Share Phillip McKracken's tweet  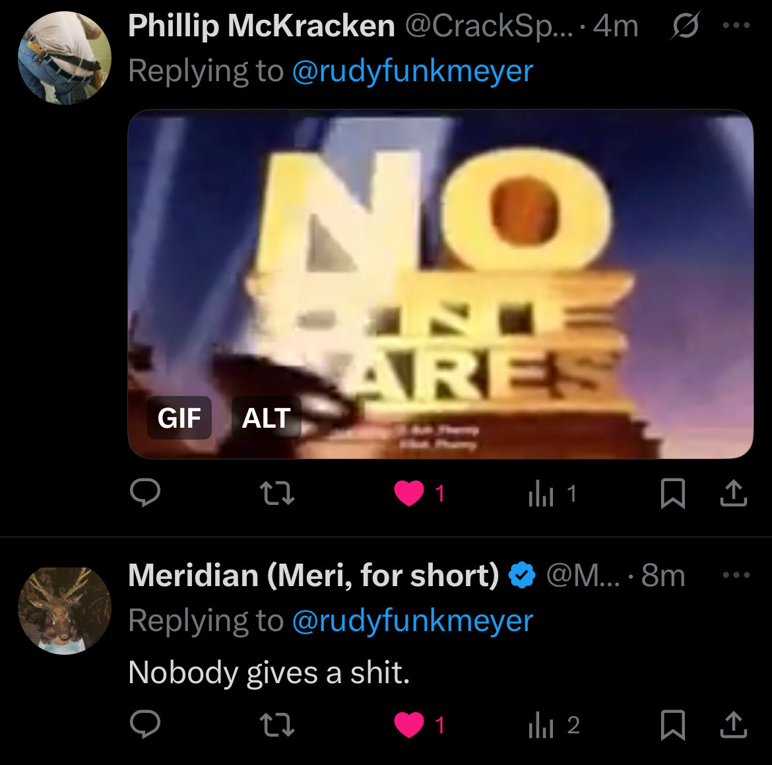point(734,493)
